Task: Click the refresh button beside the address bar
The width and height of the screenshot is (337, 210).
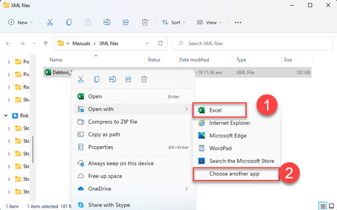Action: tap(160, 43)
